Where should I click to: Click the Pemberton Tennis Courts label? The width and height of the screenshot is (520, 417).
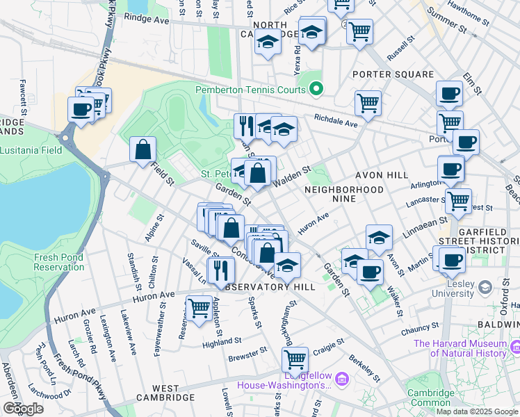pos(250,90)
